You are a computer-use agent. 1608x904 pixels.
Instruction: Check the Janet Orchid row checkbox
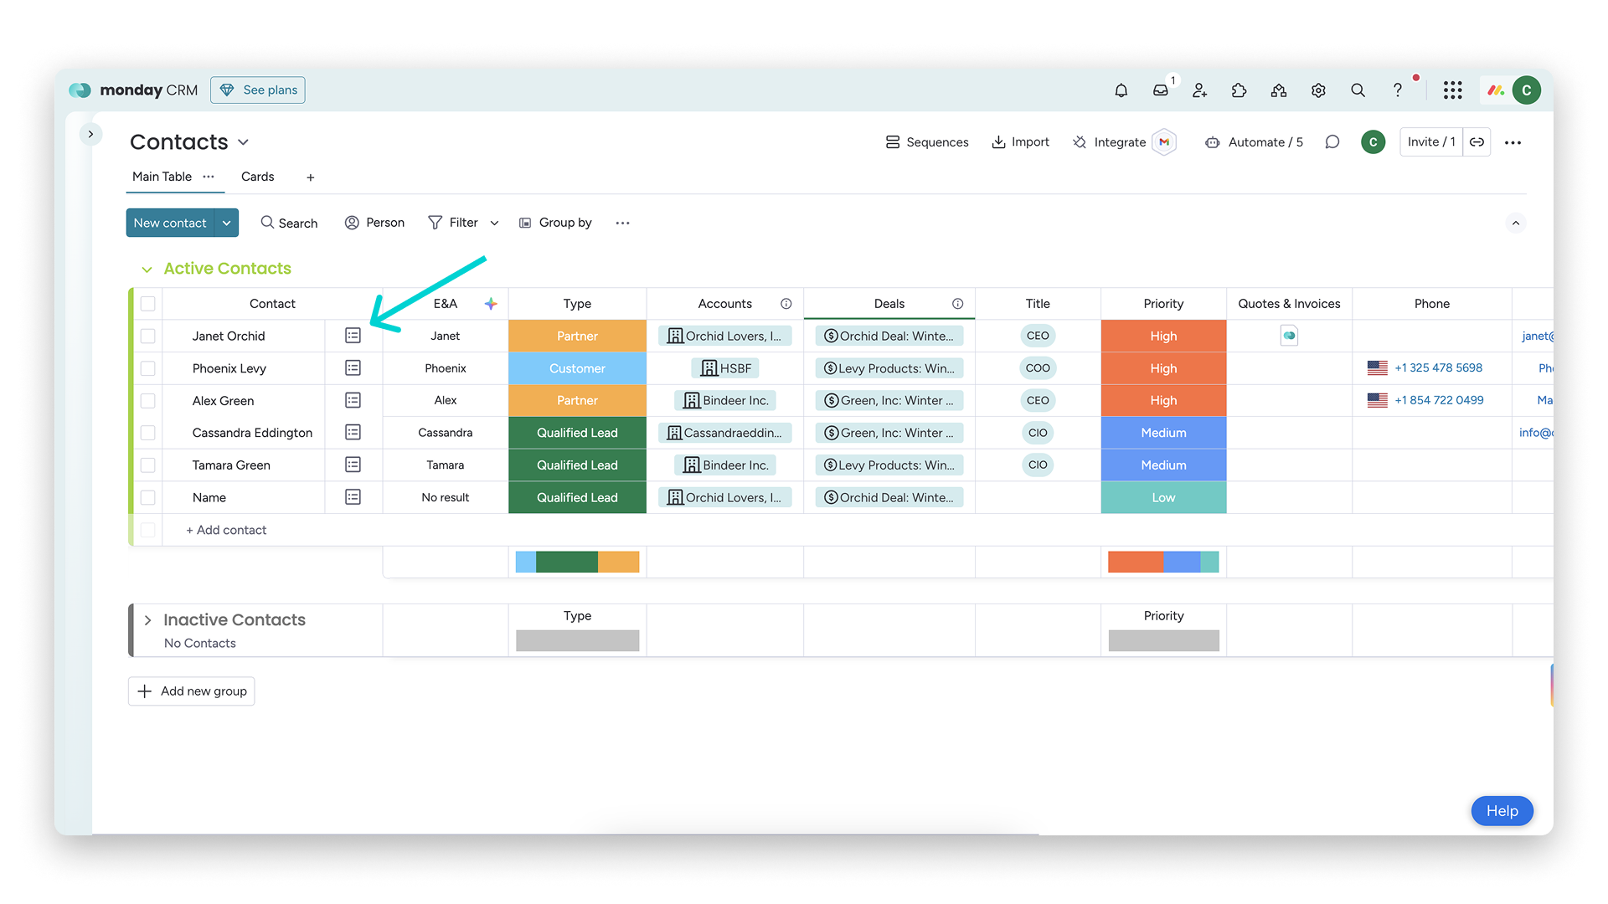pyautogui.click(x=148, y=336)
